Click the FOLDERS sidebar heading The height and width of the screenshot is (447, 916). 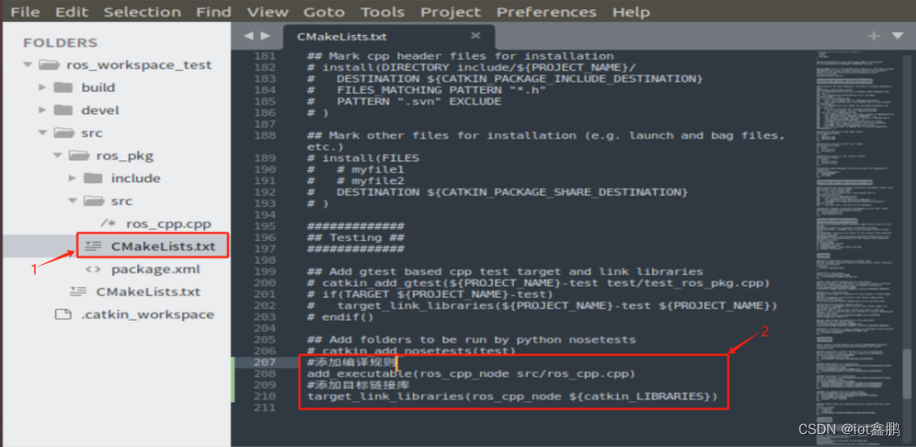60,43
